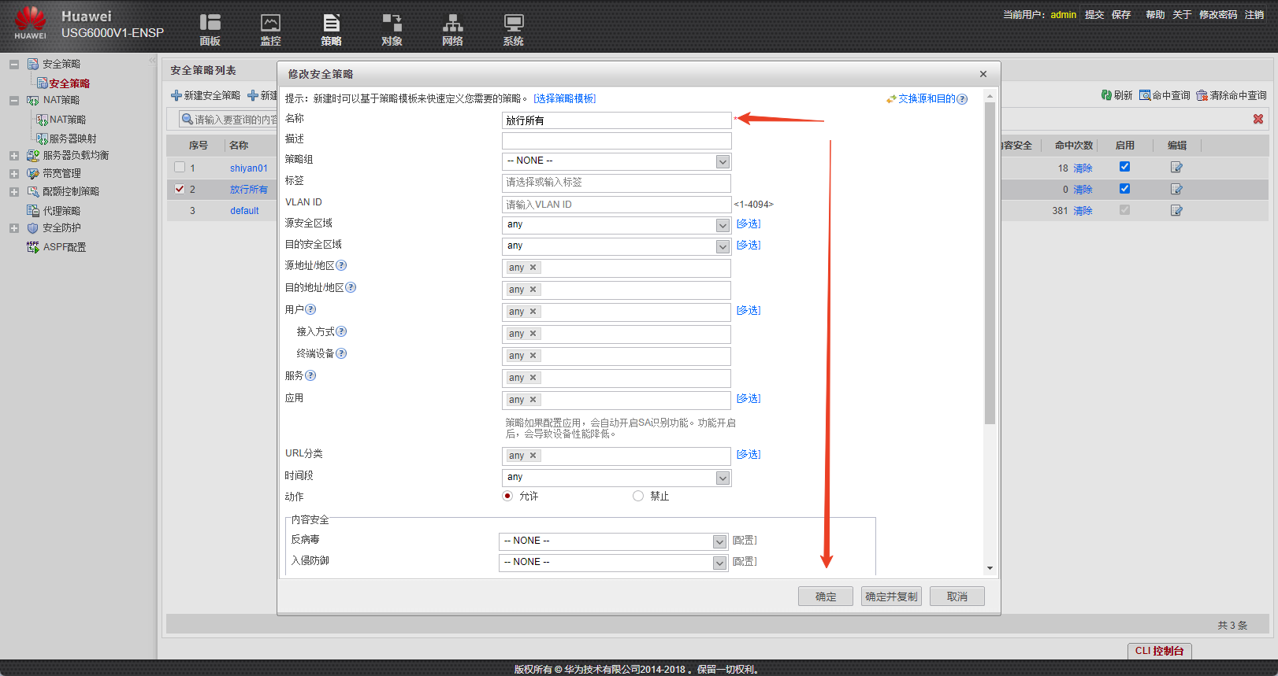
Task: Select the 禁止 action radio button
Action: click(638, 496)
